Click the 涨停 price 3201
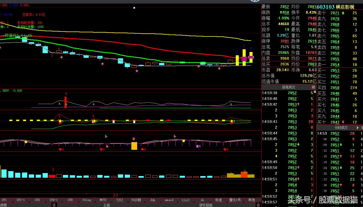Viewport: 363px width, 207px height. [285, 41]
